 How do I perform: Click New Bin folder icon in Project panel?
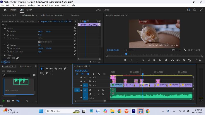(x=34, y=75)
